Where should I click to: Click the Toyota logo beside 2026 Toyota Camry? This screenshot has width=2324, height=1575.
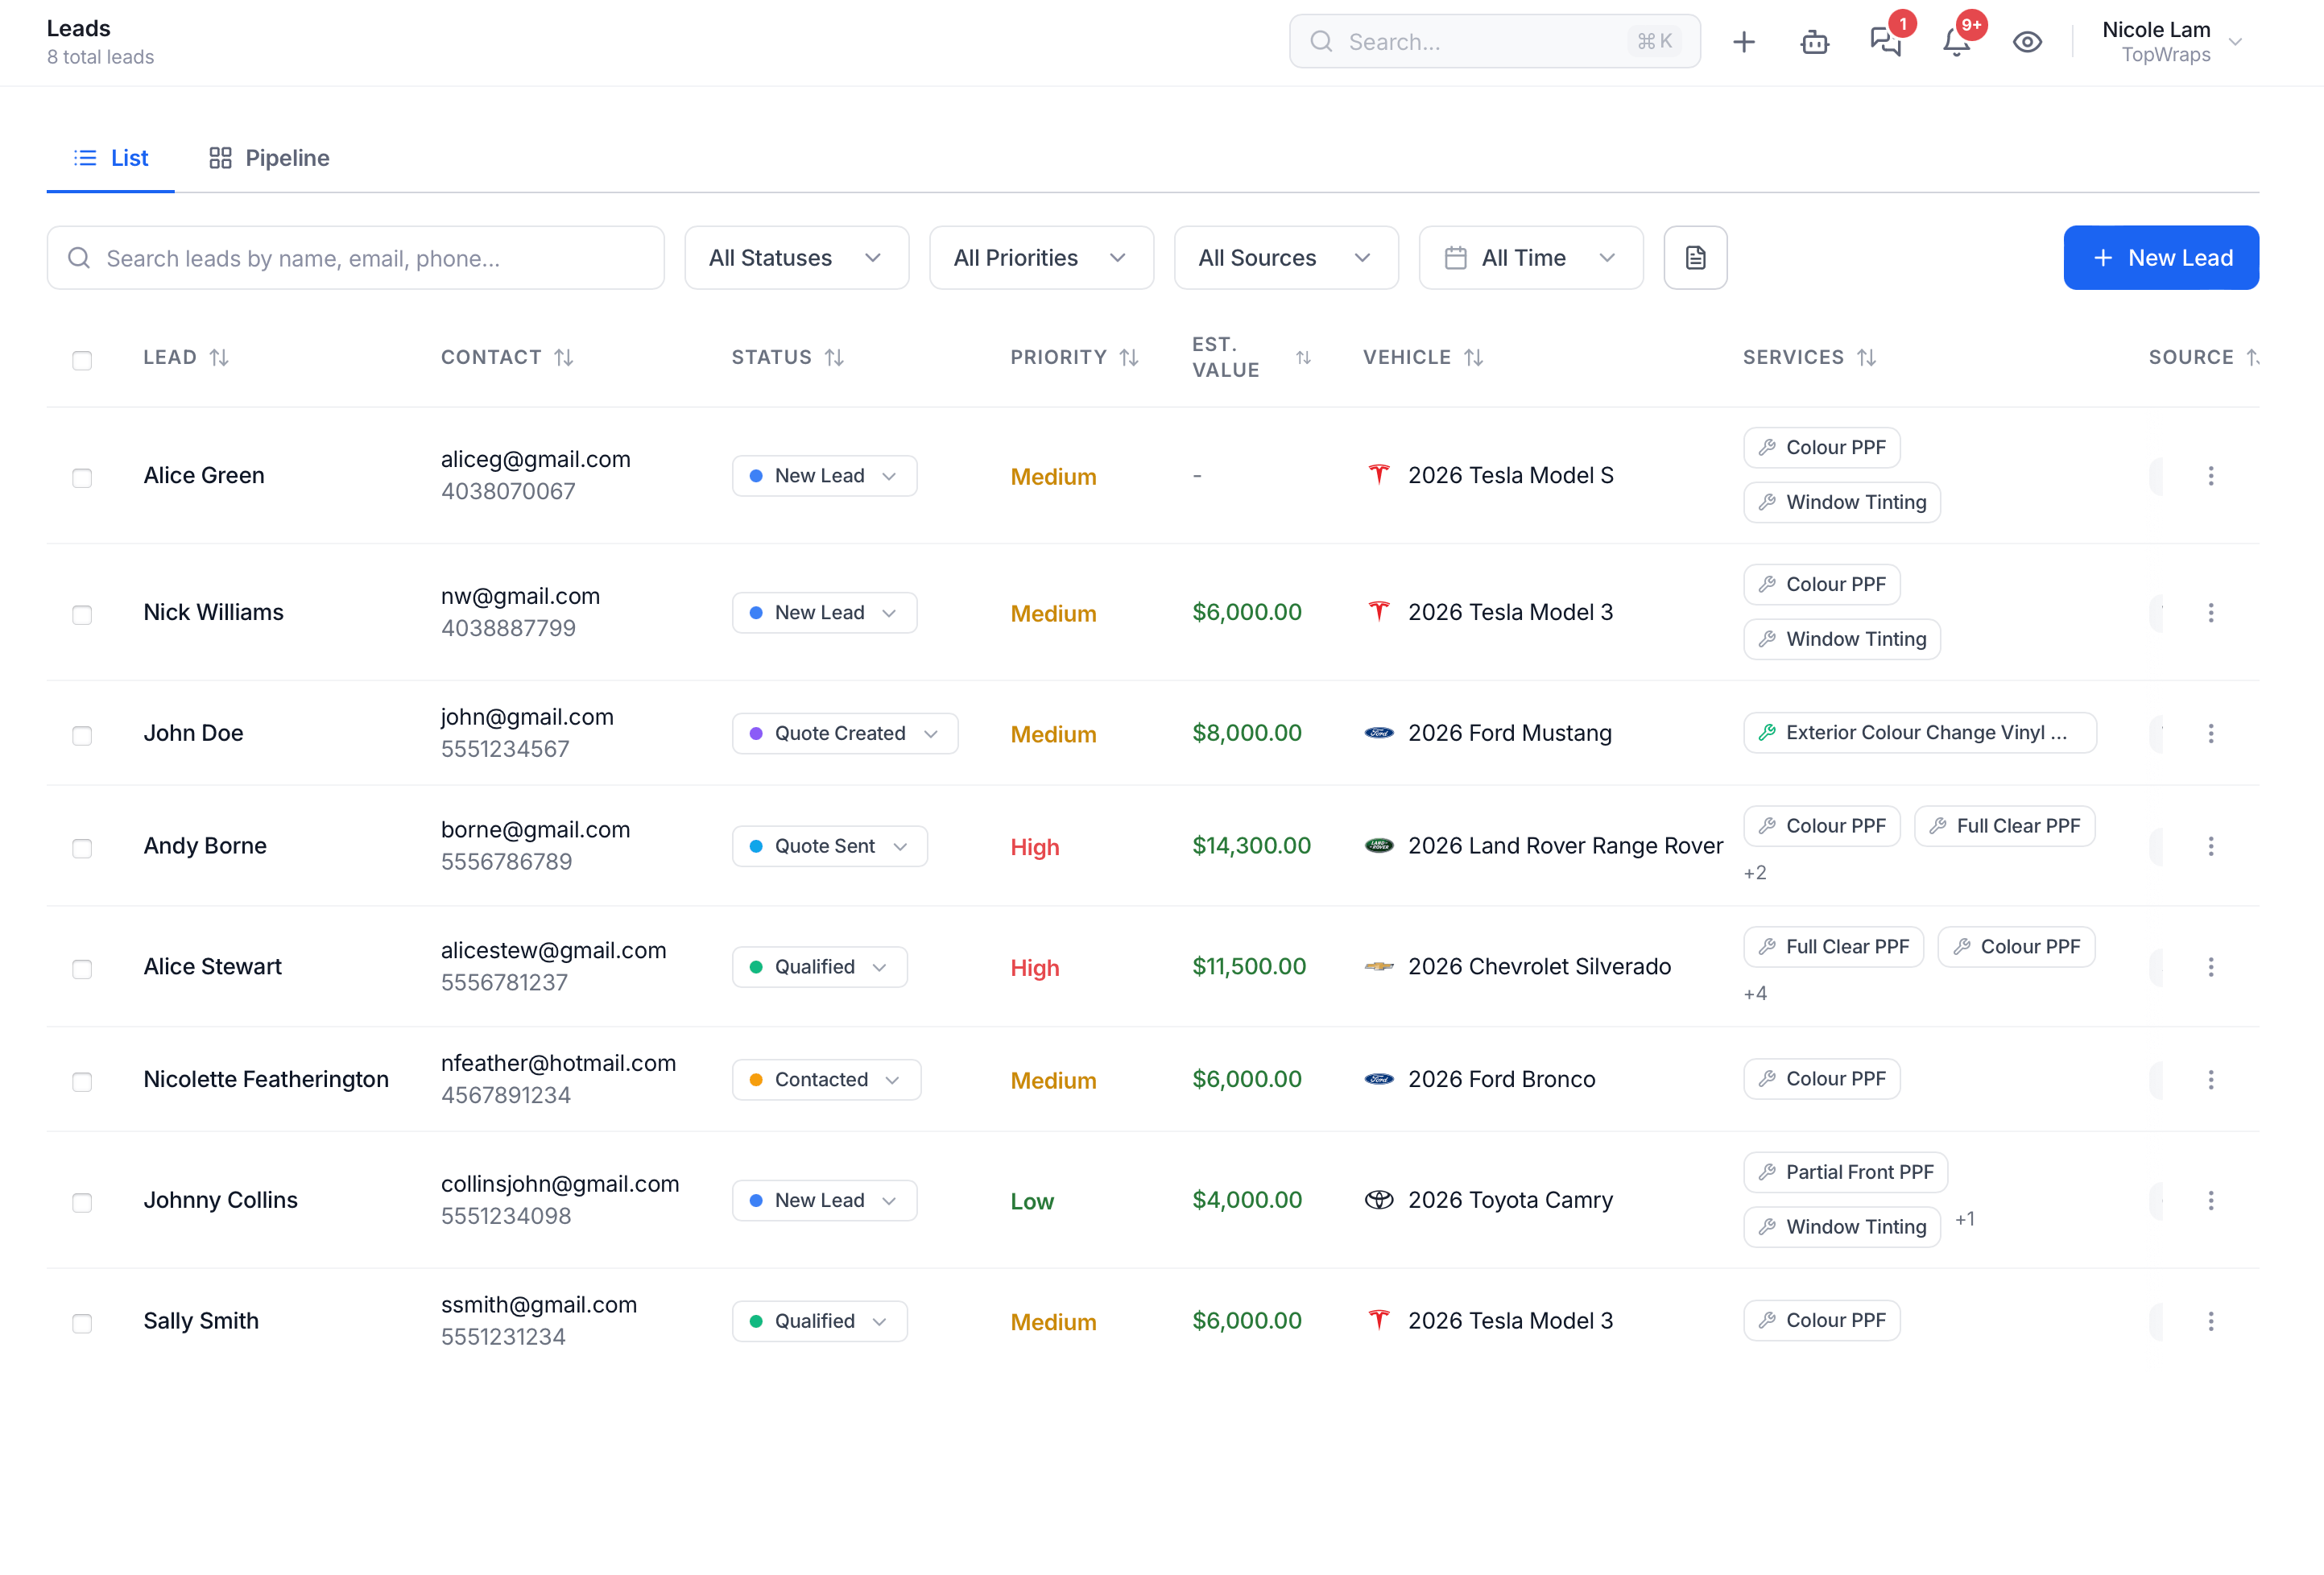coord(1379,1200)
